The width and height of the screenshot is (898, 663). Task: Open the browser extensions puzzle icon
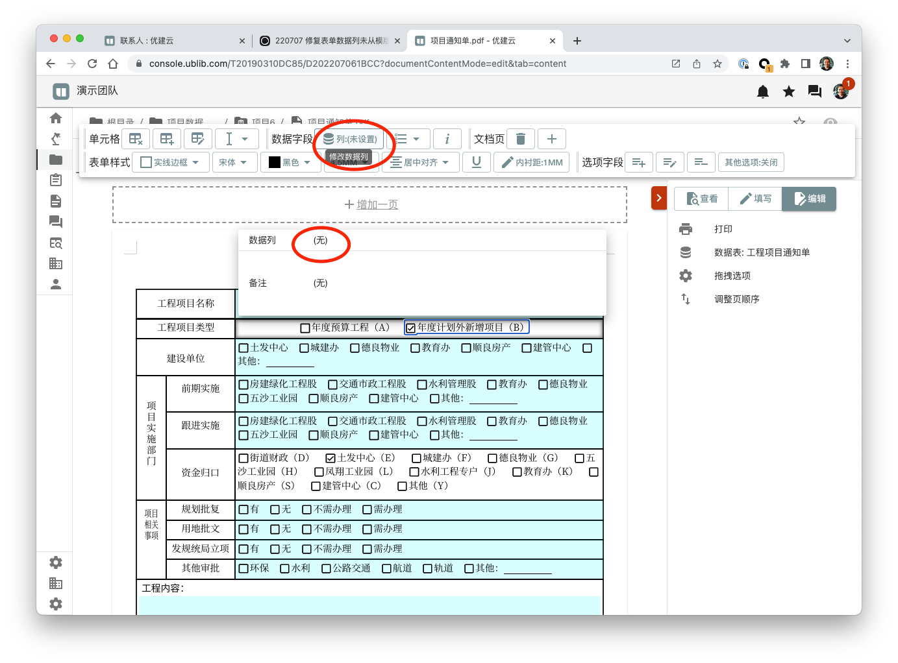tap(785, 64)
